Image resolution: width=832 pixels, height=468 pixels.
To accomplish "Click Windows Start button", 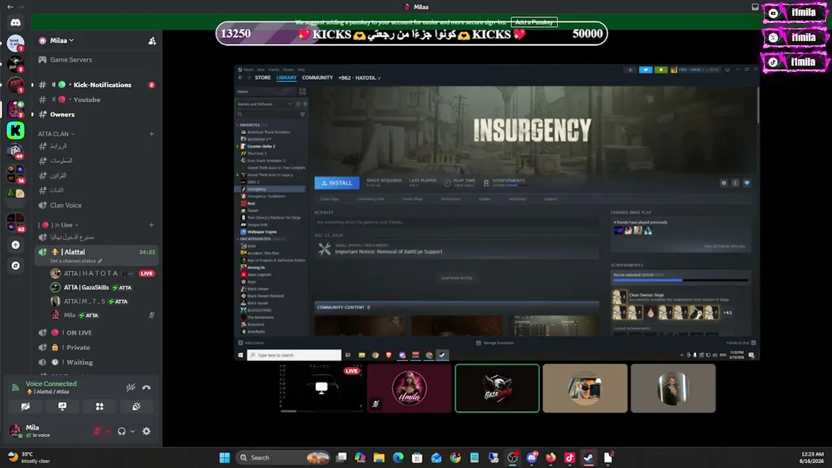I will click(224, 458).
